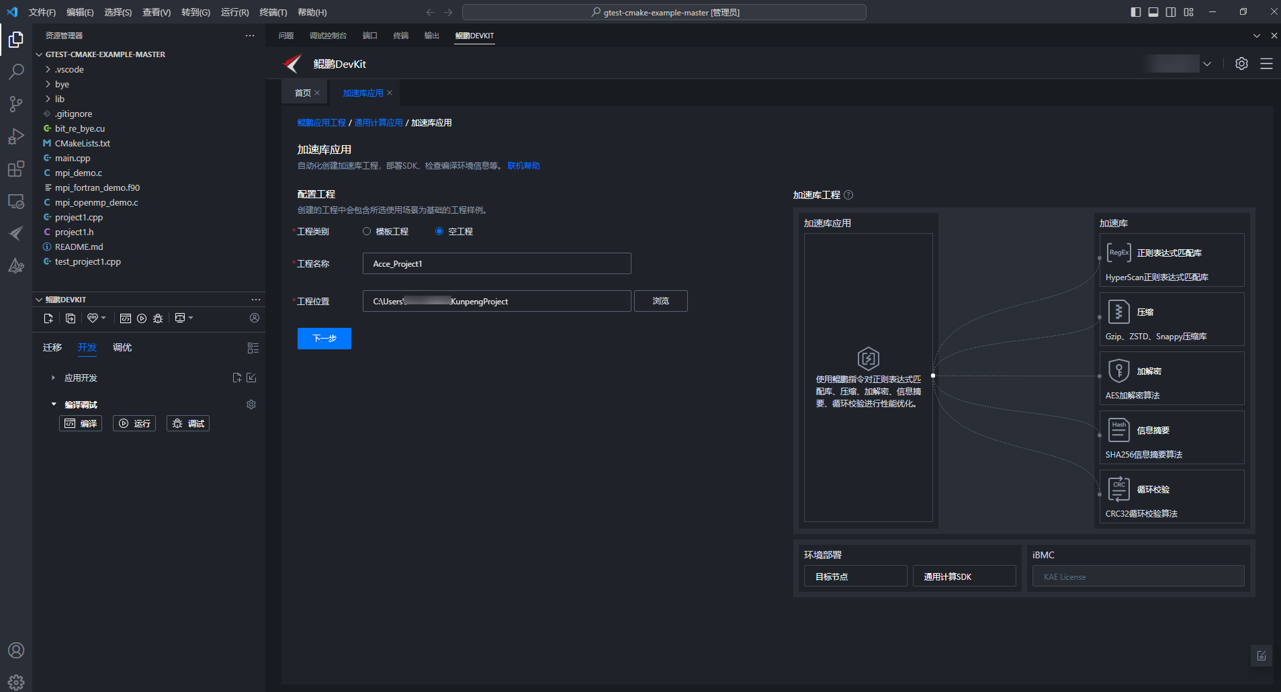Click 工程名称 input field

pyautogui.click(x=497, y=263)
